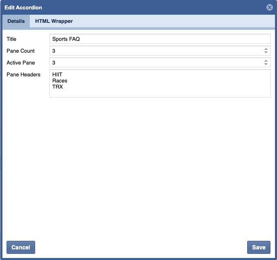
Task: Place cursor on the TRX header line
Action: 58,87
